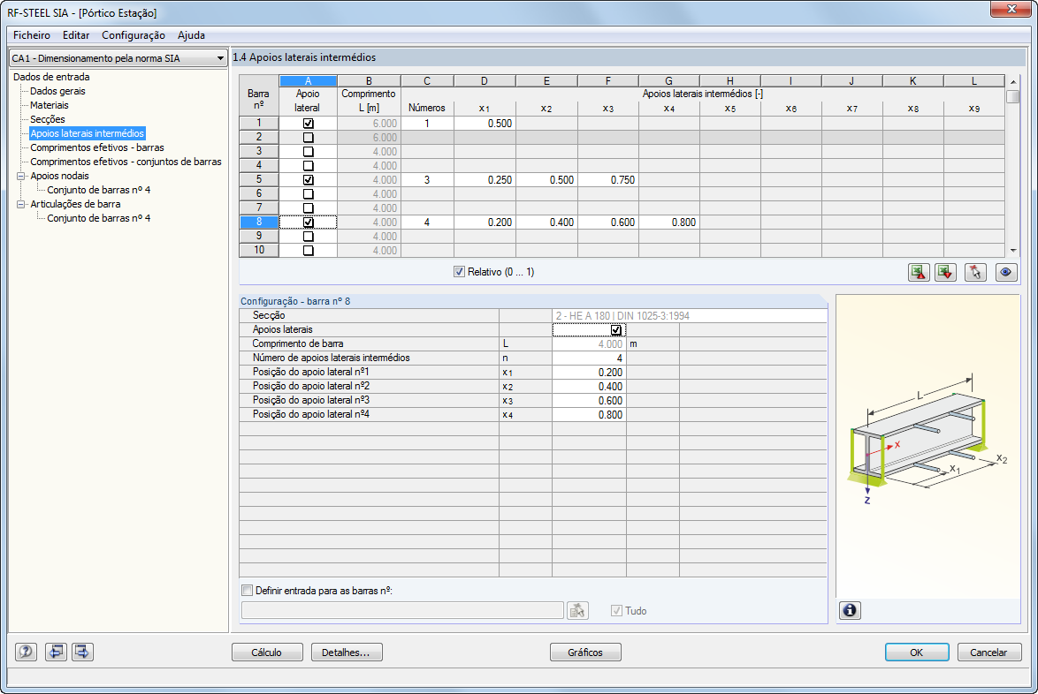Check lateral support for bar 3
1038x694 pixels.
(308, 151)
